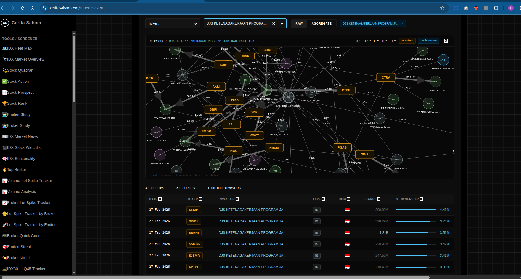
Task: Click the browser reload page icon
Action: pyautogui.click(x=23, y=8)
